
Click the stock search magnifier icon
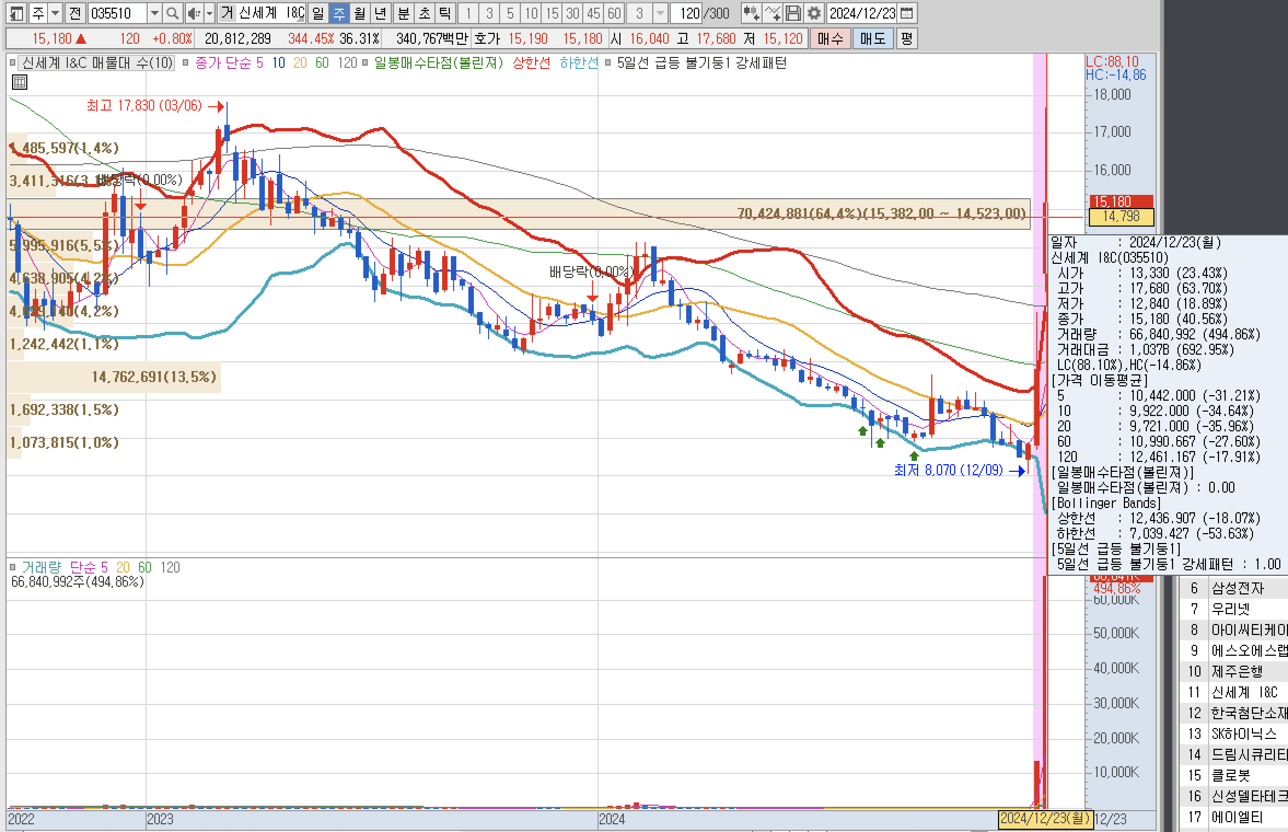[x=172, y=13]
